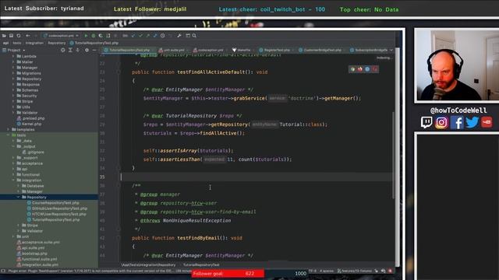The width and height of the screenshot is (499, 280).
Task: Click the 4 spaces indent status item
Action: [x=327, y=271]
